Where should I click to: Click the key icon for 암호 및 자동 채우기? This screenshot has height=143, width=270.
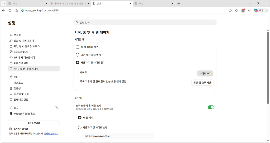[x=11, y=41]
